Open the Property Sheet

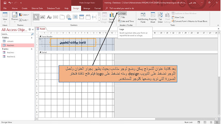(153, 18)
